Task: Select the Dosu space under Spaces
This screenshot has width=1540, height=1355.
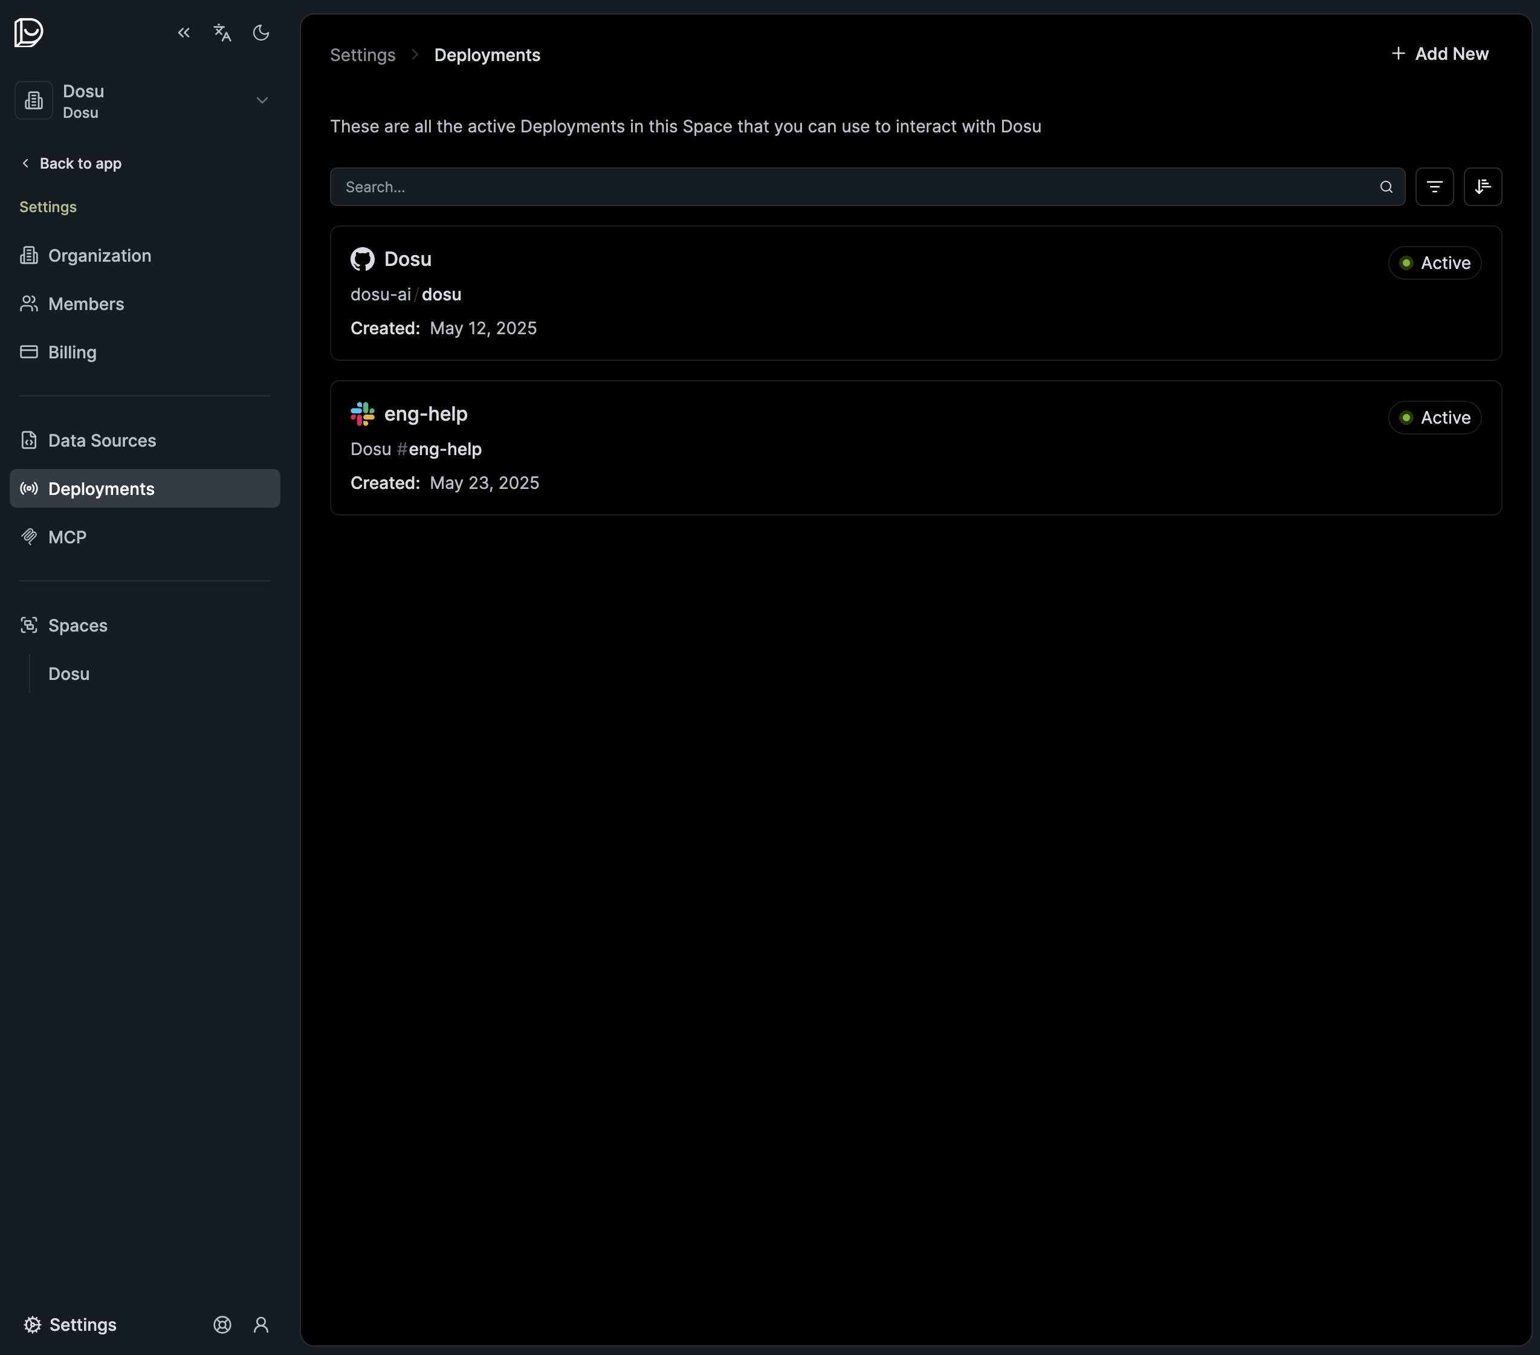Action: pos(68,673)
